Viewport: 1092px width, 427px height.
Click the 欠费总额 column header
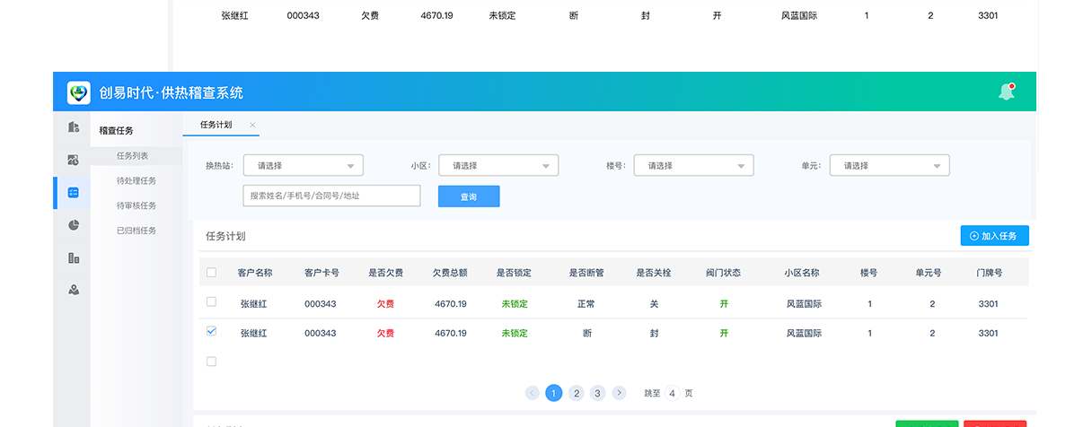point(450,273)
